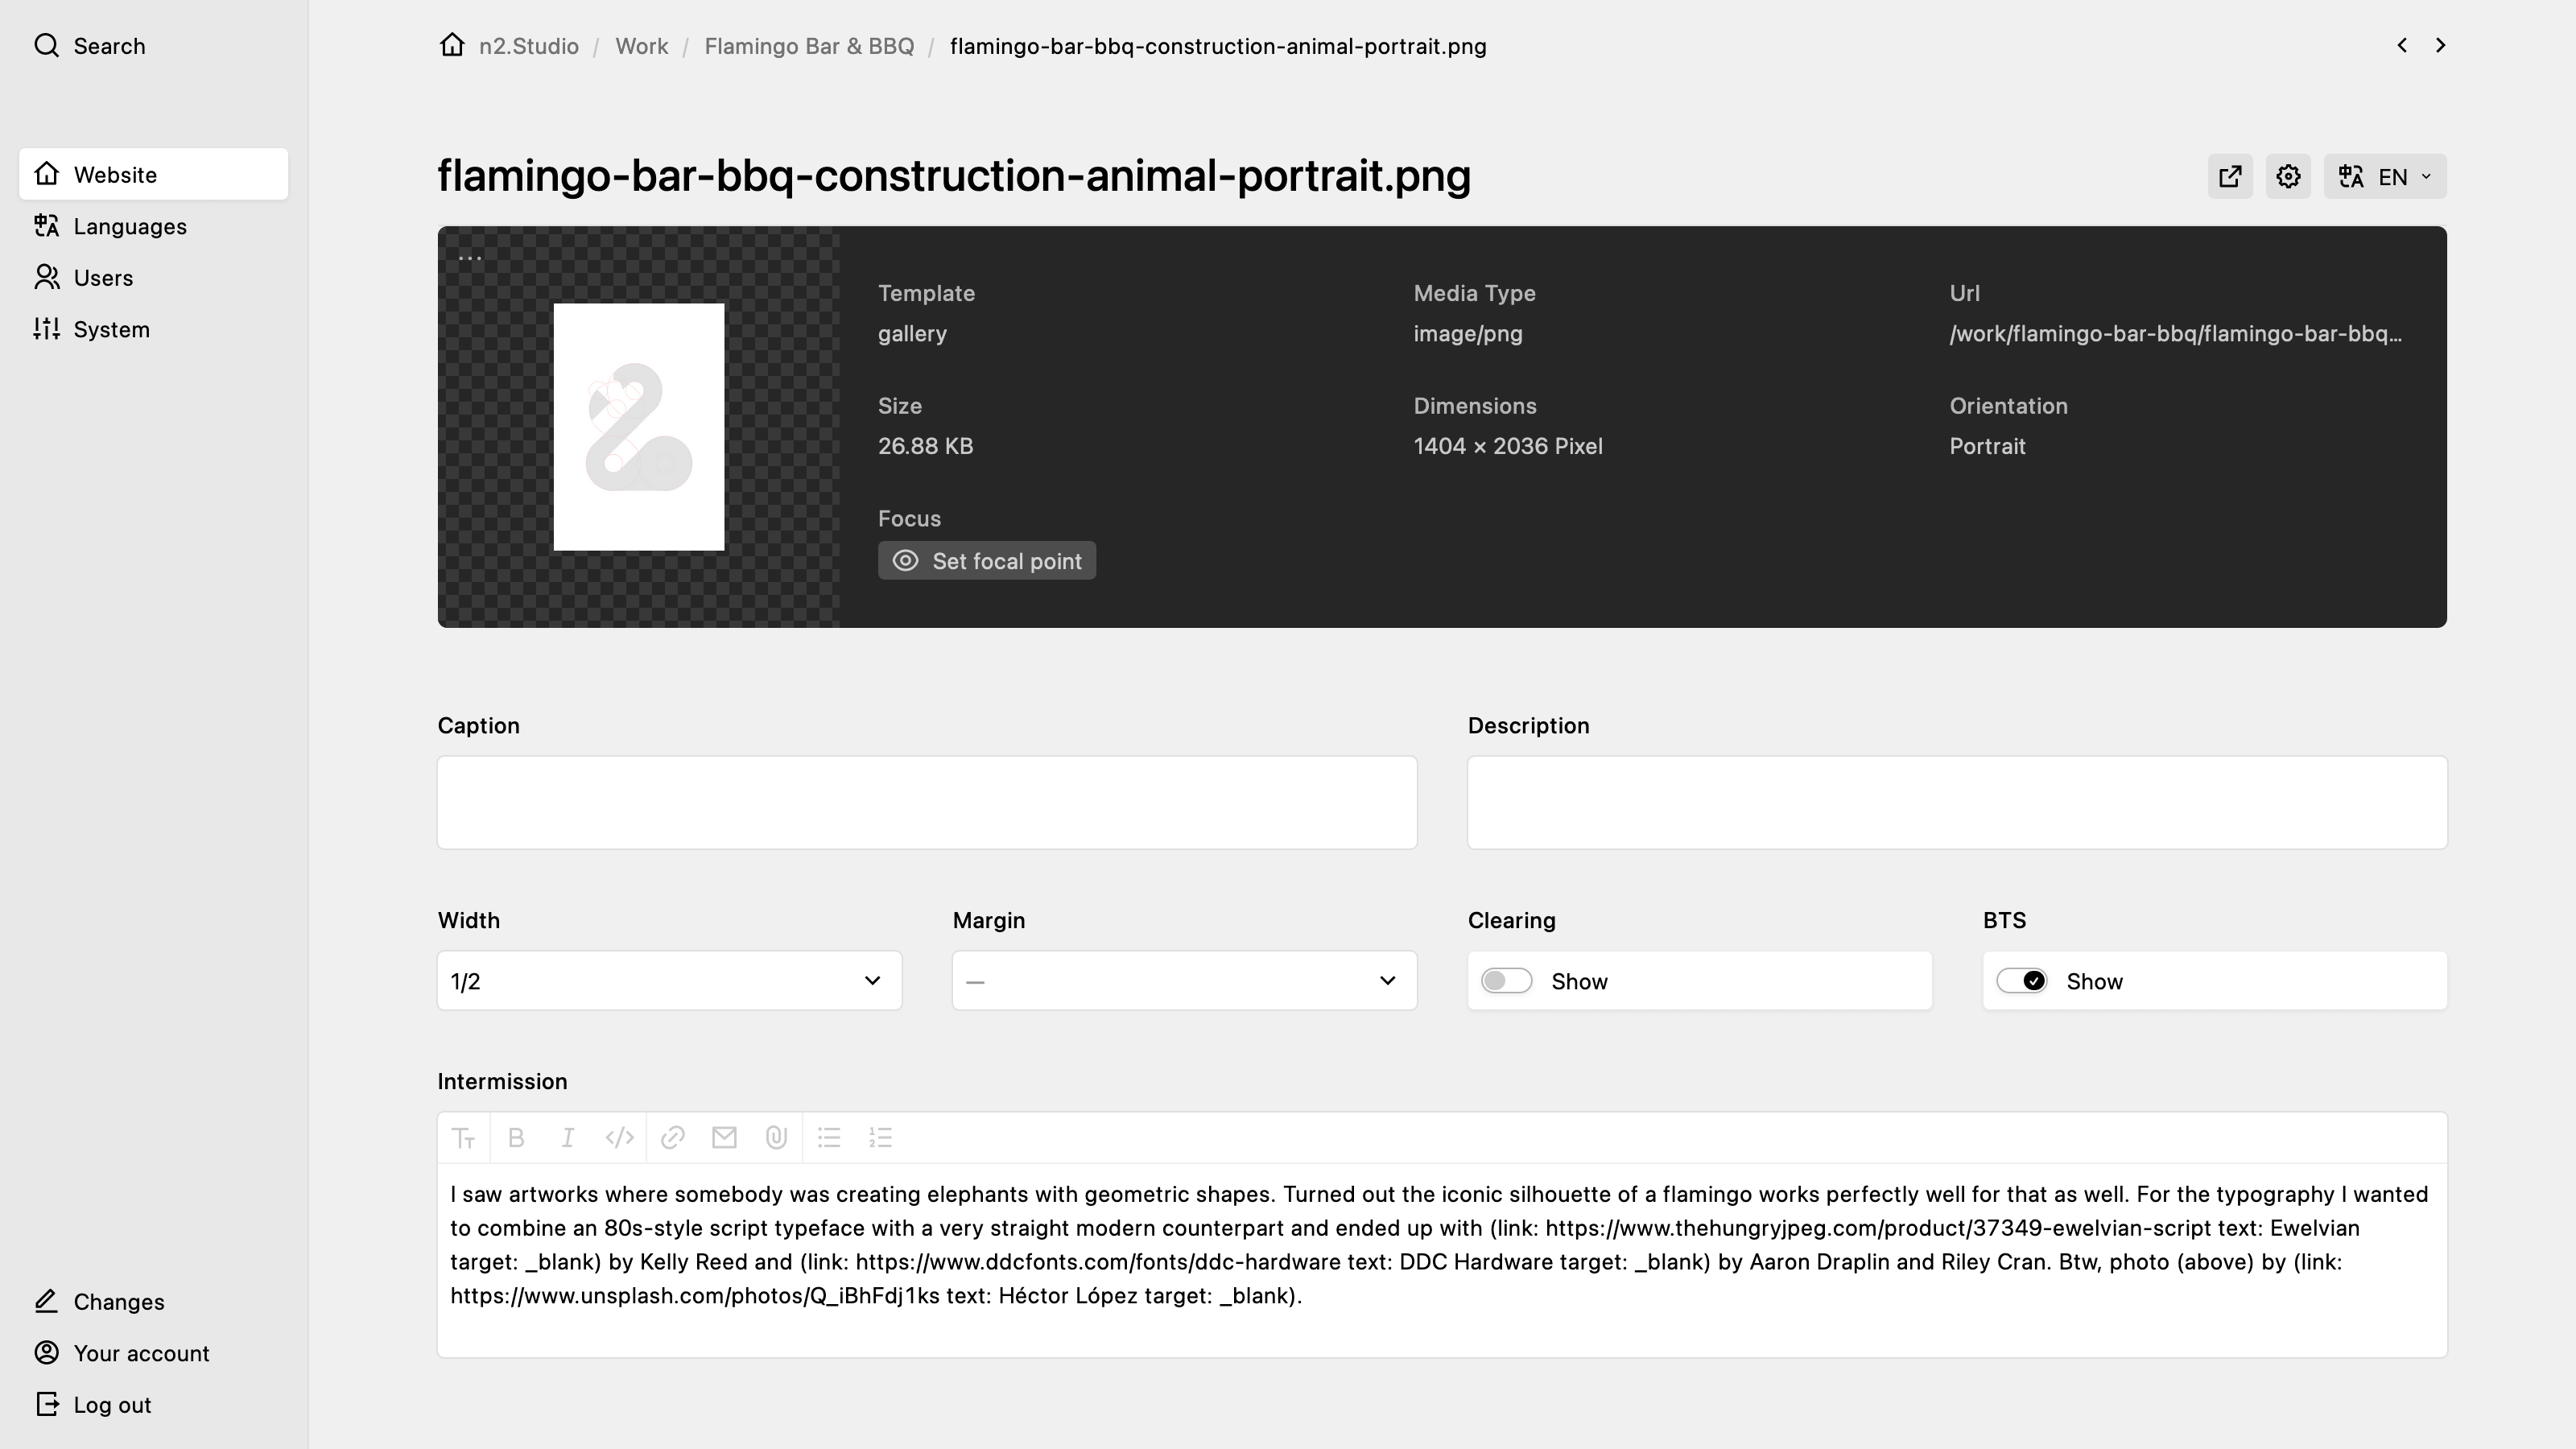Disable the BTS Show toggle
The height and width of the screenshot is (1449, 2576).
tap(2021, 981)
